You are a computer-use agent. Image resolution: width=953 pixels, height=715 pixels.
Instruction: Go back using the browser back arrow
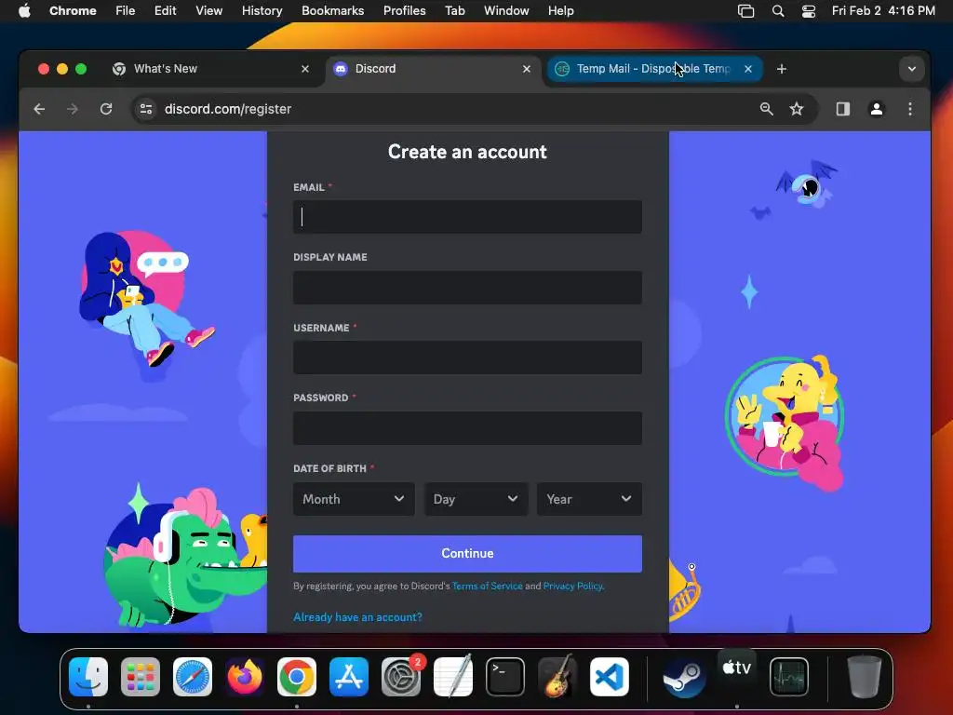pyautogui.click(x=39, y=109)
